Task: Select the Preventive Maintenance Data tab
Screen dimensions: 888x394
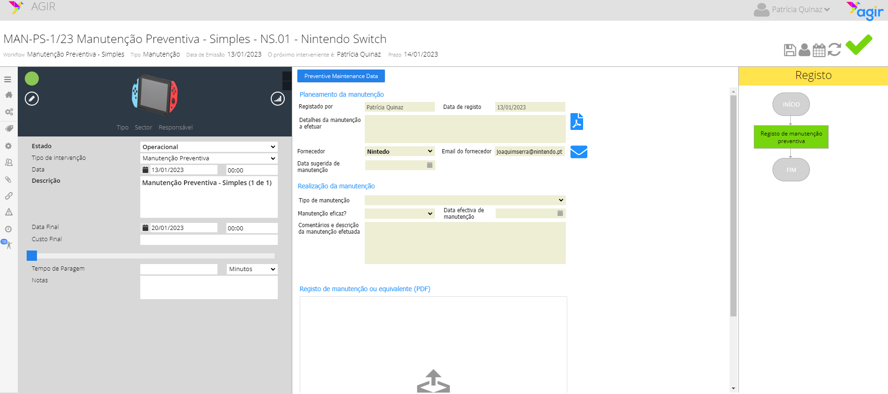Action: coord(341,76)
